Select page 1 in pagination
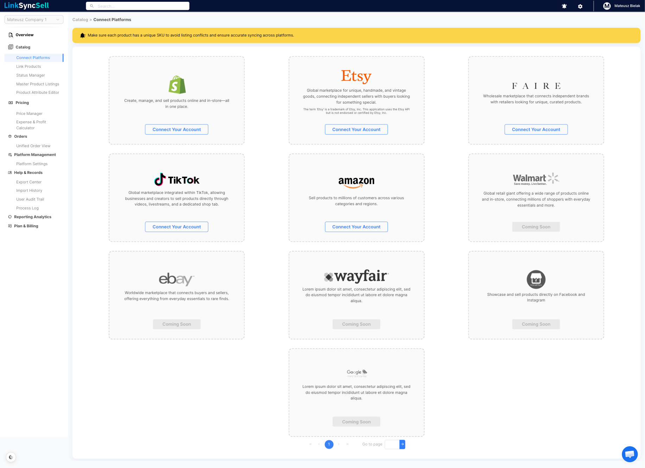 329,444
